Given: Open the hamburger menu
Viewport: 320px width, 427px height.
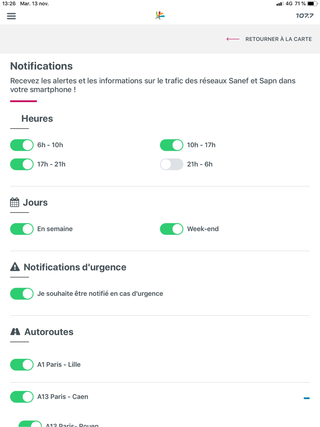Looking at the screenshot, I should coord(11,16).
